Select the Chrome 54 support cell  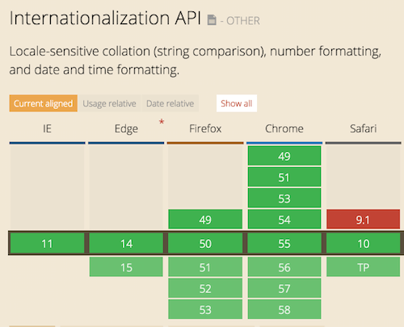pyautogui.click(x=284, y=220)
